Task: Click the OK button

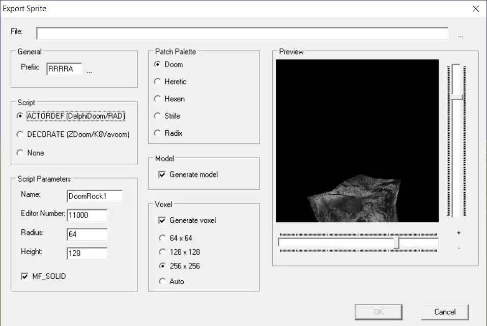Action: pos(378,312)
